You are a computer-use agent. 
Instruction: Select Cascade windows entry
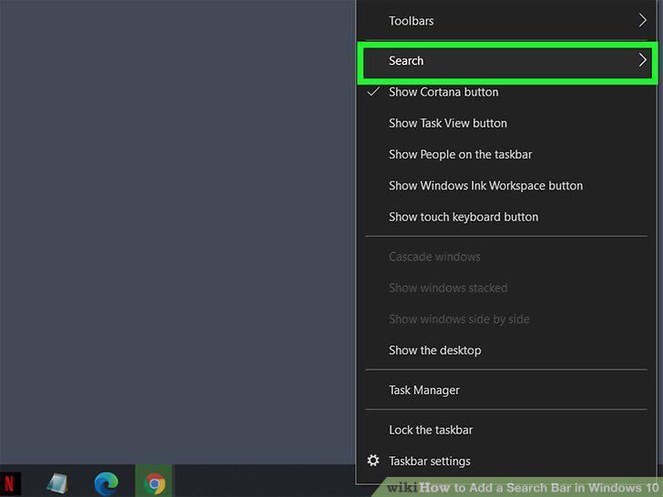pos(506,257)
